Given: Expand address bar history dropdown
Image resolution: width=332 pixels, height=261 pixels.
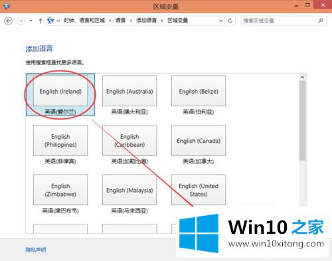Looking at the screenshot, I should point(220,21).
